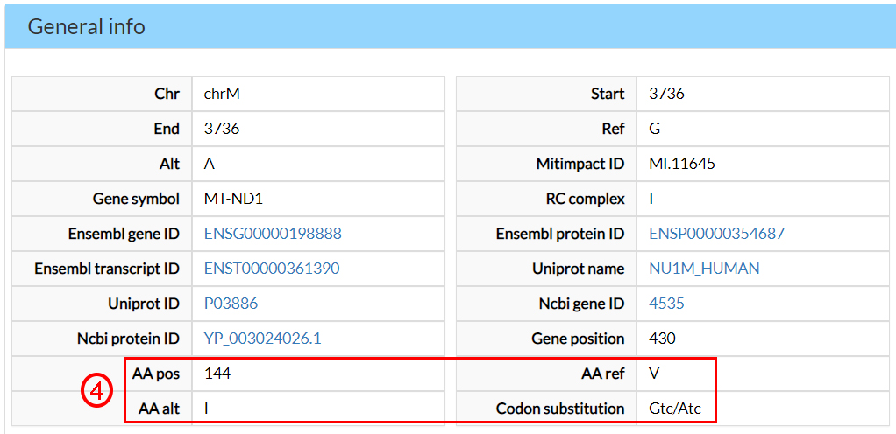Screen dimensions: 896x434
Task: Open Ncbi gene ID 4535 link
Action: tap(666, 304)
